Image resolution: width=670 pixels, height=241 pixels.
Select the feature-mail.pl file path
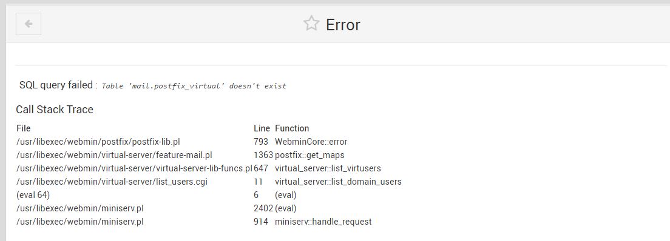click(x=114, y=155)
